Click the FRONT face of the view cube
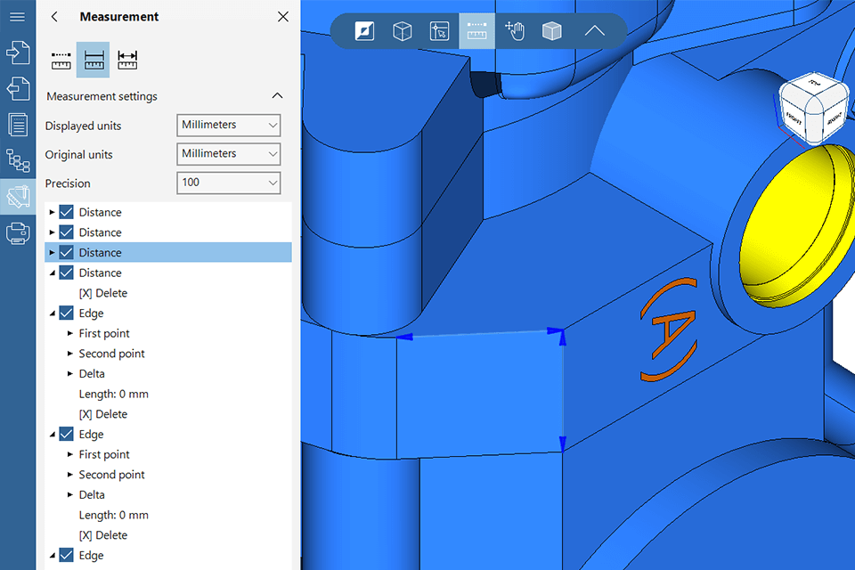 click(795, 120)
